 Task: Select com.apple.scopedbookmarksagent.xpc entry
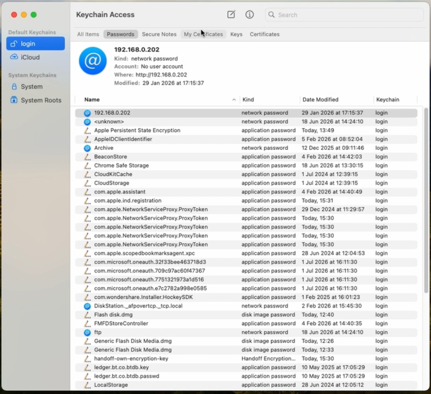tap(246, 254)
